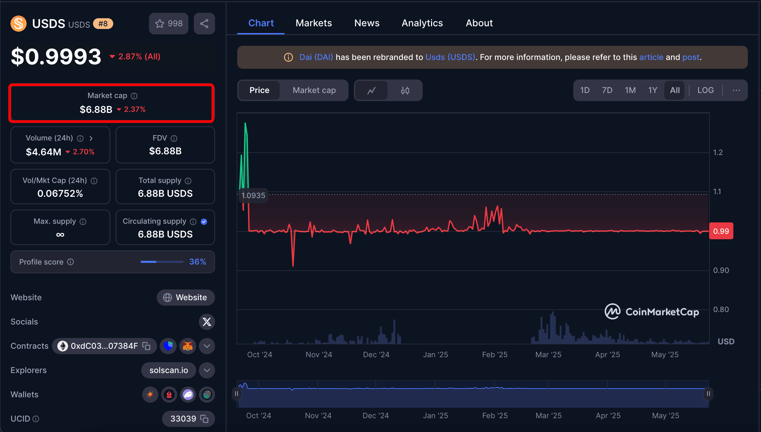Click Max. supply info icon
Image resolution: width=761 pixels, height=432 pixels.
pos(83,222)
